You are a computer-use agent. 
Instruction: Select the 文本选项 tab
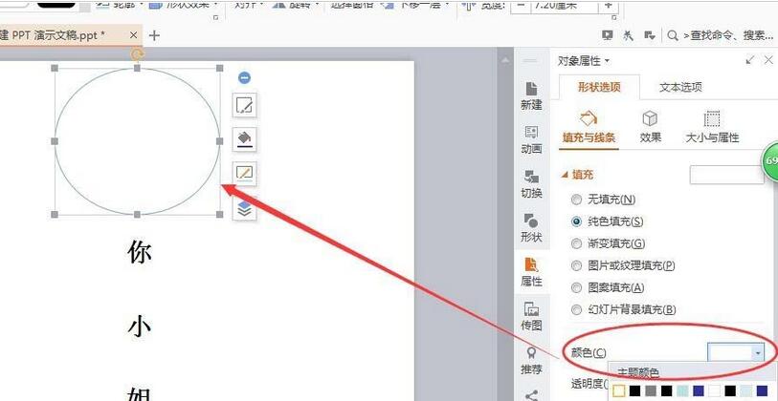point(680,88)
